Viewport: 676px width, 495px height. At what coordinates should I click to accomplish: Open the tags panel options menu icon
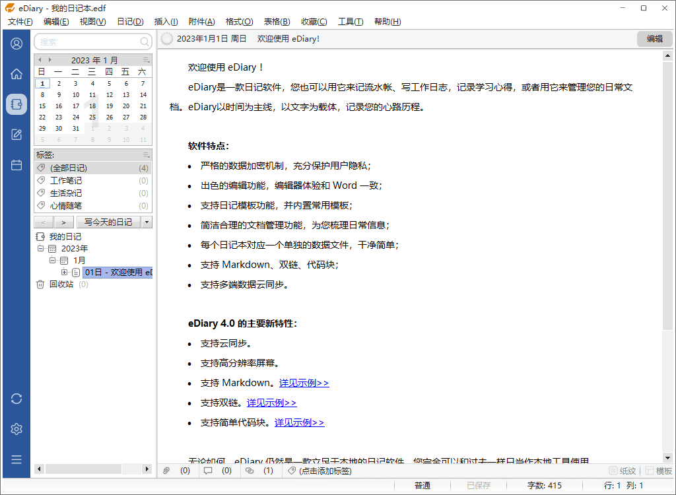pyautogui.click(x=147, y=155)
